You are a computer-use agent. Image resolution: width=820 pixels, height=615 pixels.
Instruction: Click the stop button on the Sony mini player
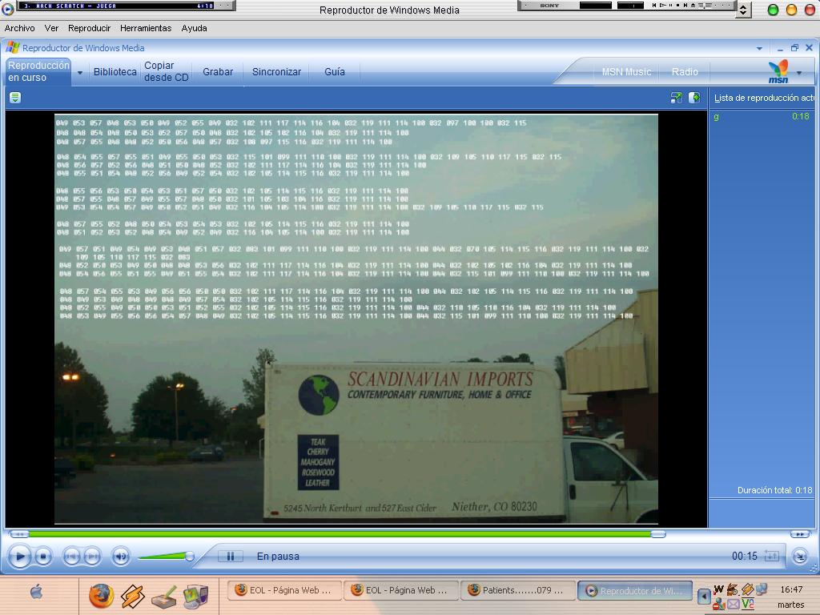tap(677, 6)
